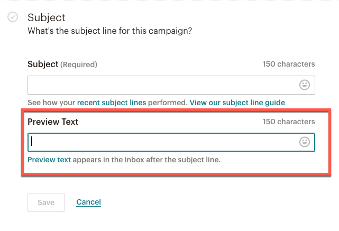This screenshot has width=339, height=231.
Task: Focus the Subject input field
Action: [171, 85]
